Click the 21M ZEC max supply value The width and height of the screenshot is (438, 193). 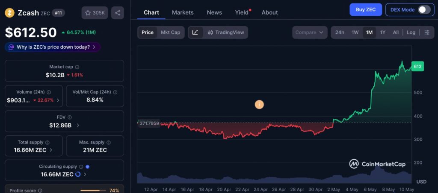coord(95,150)
